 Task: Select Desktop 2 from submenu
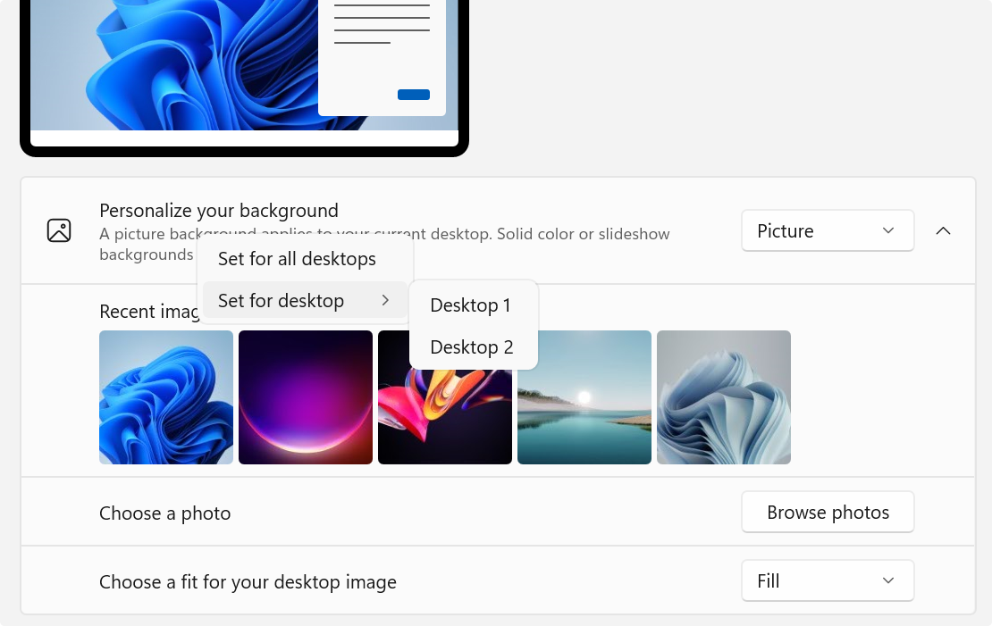pos(471,346)
